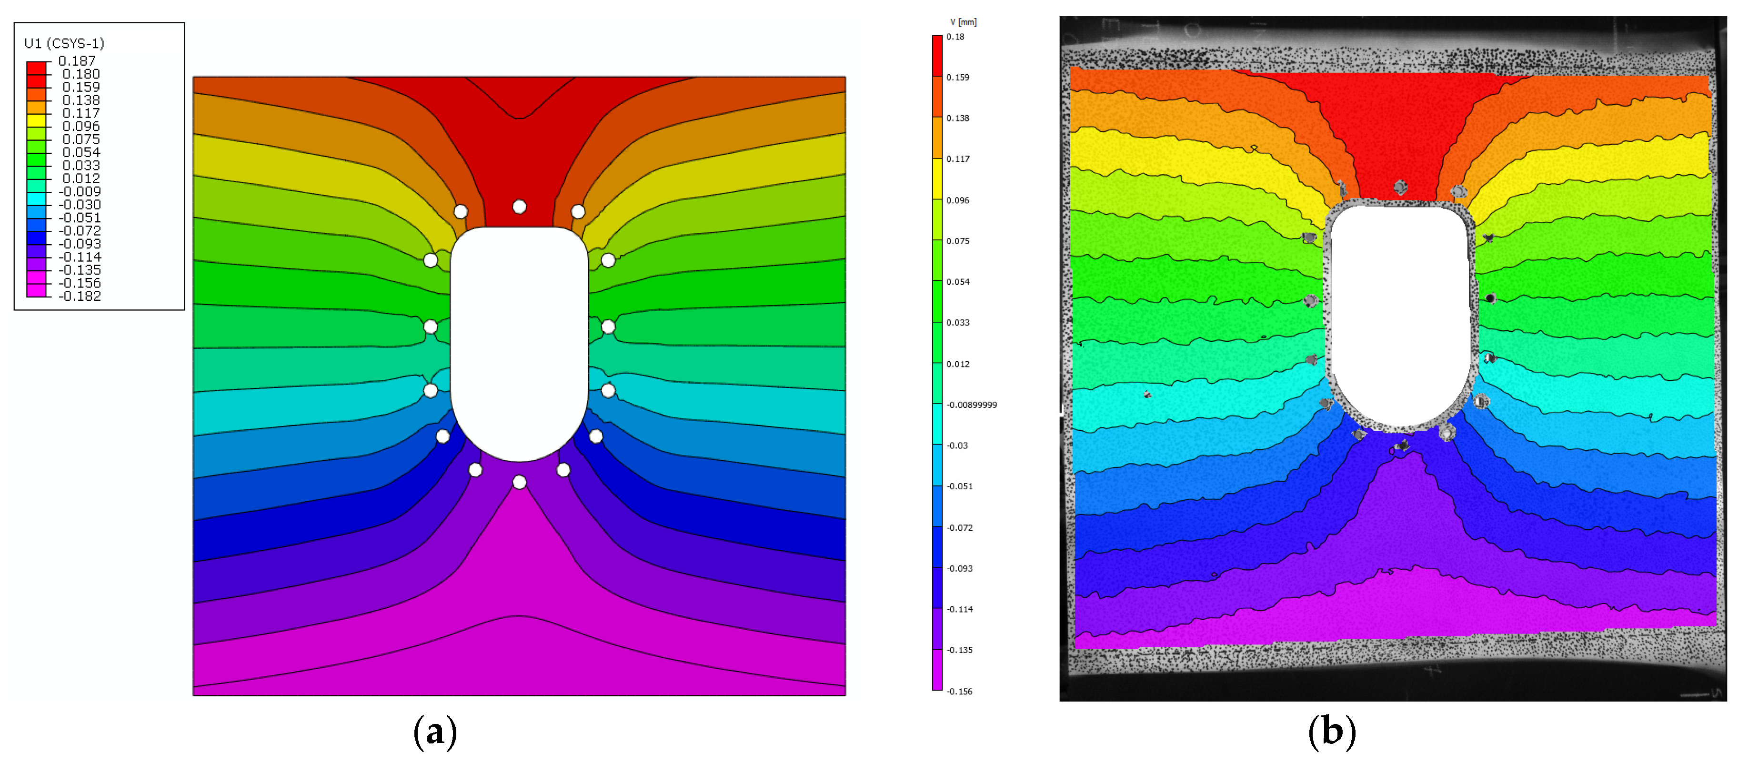Click the -0.00899999 colorbar tick label
This screenshot has width=1748, height=762.
tap(972, 405)
